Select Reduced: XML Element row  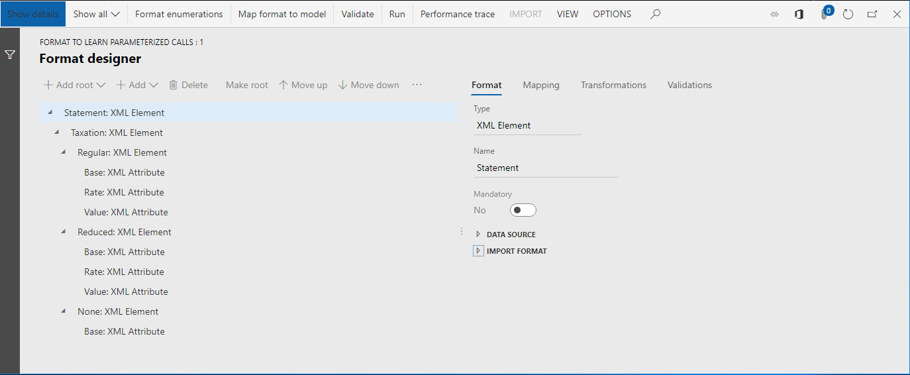(249, 232)
